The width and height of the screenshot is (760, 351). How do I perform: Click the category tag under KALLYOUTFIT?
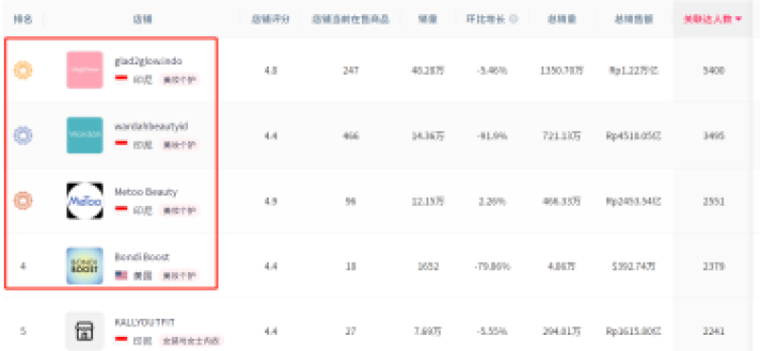click(x=191, y=342)
